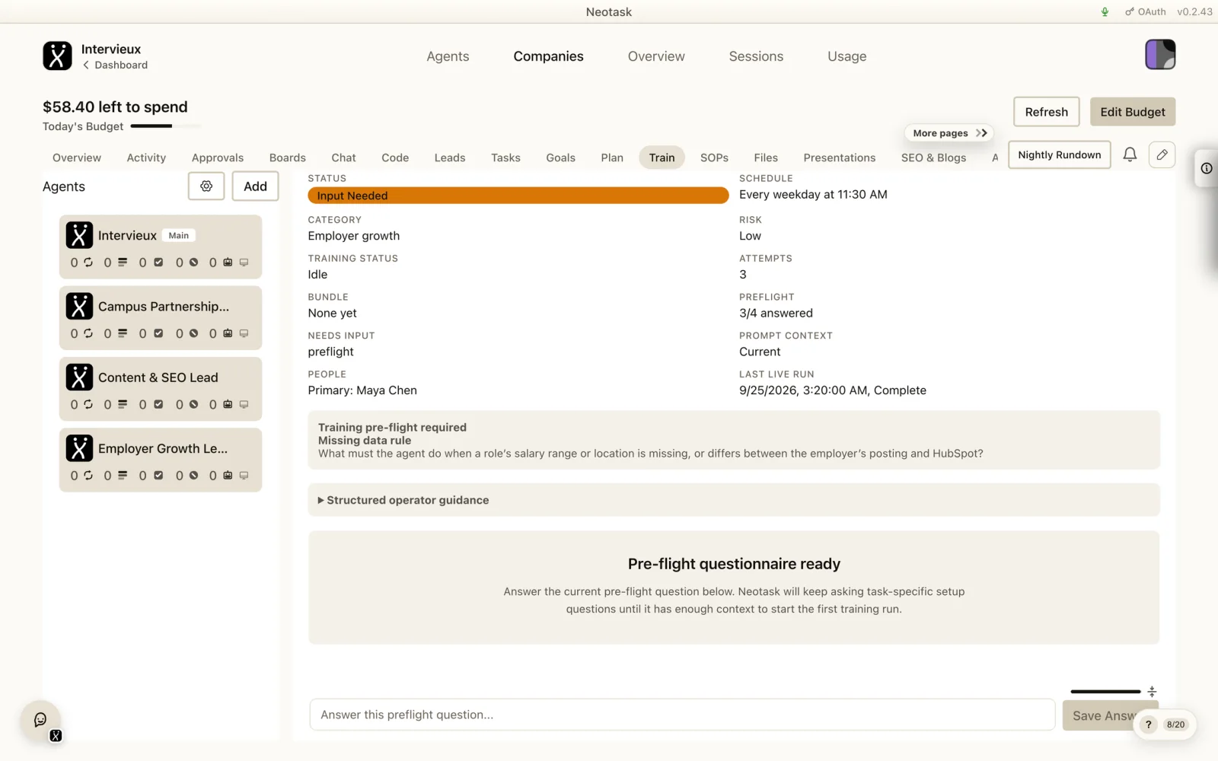
Task: Click the Refresh button
Action: 1046,112
